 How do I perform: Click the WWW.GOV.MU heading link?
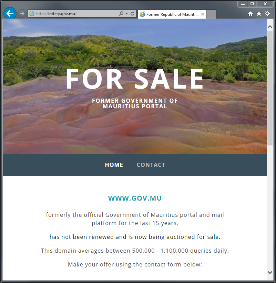[x=135, y=198]
